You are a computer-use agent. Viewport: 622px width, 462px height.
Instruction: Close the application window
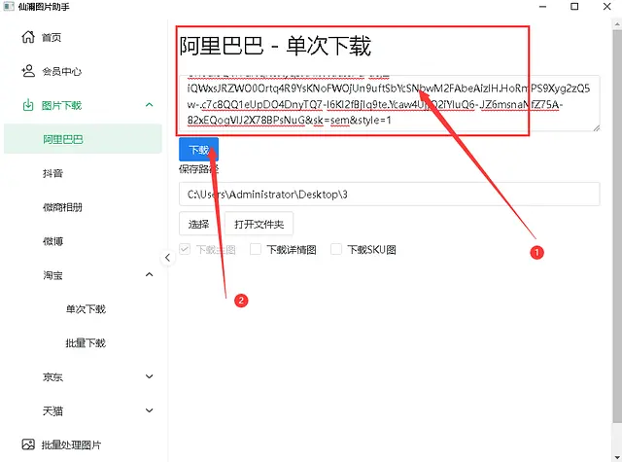click(x=606, y=7)
